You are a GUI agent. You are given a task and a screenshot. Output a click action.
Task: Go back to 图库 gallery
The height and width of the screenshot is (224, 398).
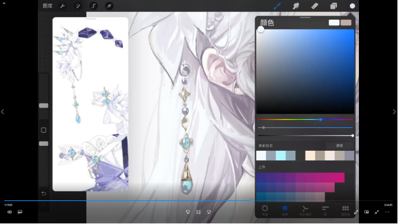point(47,6)
